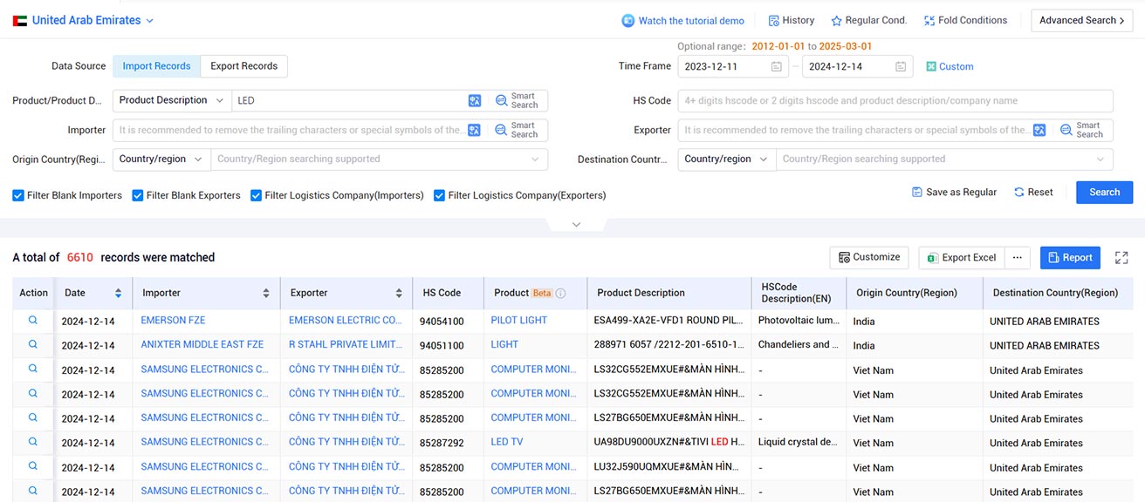Click calendar icon of start date
1145x502 pixels.
777,66
